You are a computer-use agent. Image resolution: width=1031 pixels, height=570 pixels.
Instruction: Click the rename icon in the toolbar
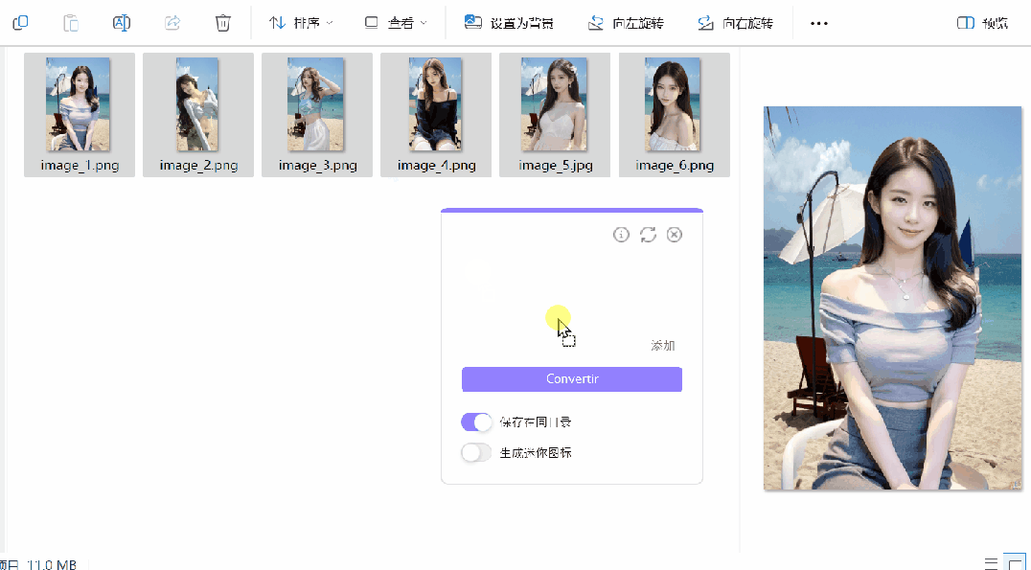122,23
